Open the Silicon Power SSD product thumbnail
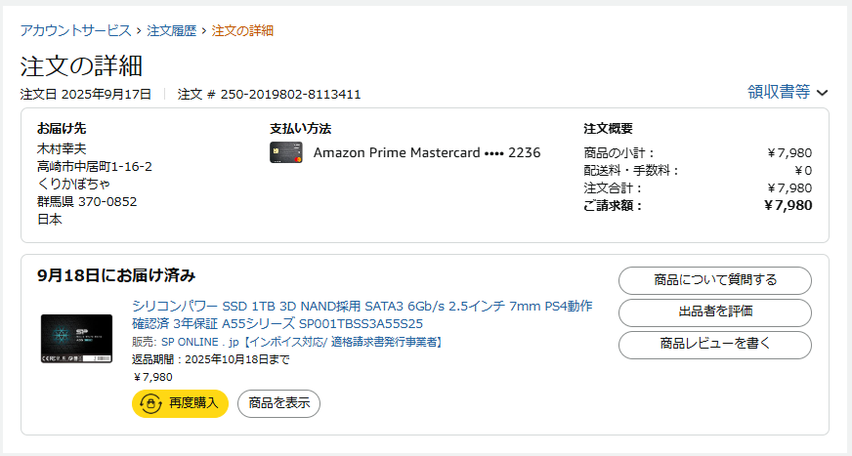Viewport: 852px width, 456px height. tap(77, 340)
